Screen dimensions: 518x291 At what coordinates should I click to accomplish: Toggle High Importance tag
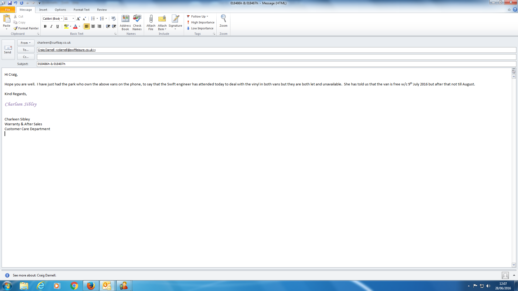(201, 22)
